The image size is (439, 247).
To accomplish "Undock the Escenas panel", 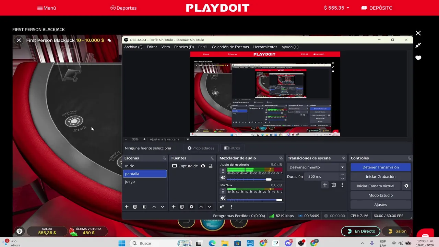I will pyautogui.click(x=164, y=158).
